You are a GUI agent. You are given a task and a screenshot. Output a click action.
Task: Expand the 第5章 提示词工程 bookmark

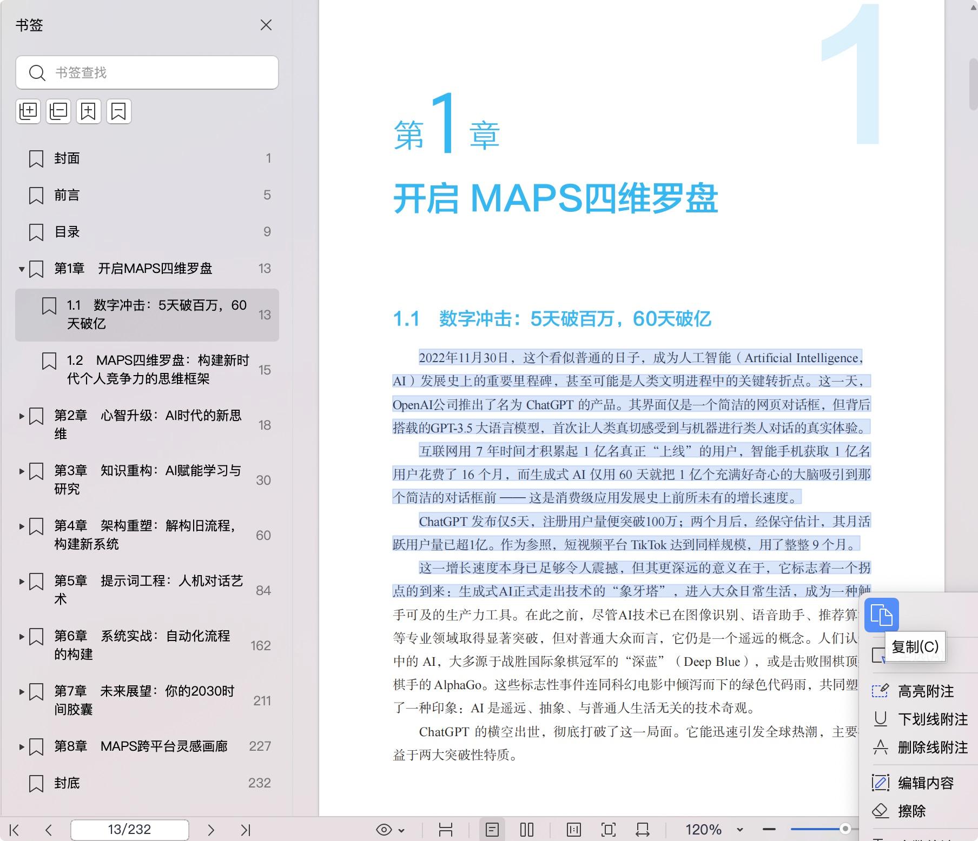22,582
